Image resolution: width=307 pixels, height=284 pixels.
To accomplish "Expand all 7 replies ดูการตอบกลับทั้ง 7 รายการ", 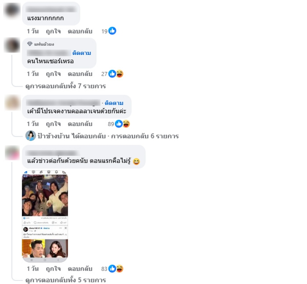I will pos(66,86).
